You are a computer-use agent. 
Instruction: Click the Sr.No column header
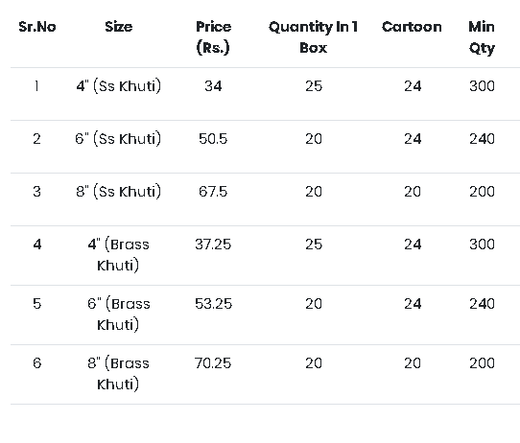click(x=37, y=27)
